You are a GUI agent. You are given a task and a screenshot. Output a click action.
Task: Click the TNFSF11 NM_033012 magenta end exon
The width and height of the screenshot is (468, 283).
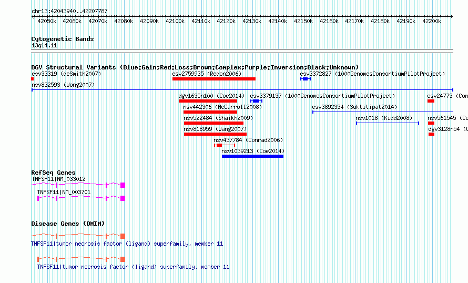tap(123, 185)
